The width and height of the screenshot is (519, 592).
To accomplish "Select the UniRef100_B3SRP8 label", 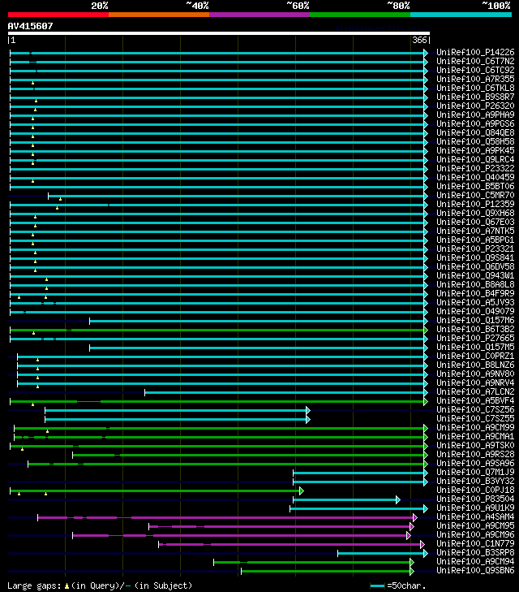I will (x=475, y=553).
